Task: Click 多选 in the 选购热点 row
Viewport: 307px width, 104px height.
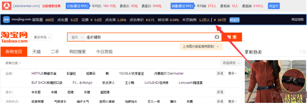Action: click(x=220, y=101)
